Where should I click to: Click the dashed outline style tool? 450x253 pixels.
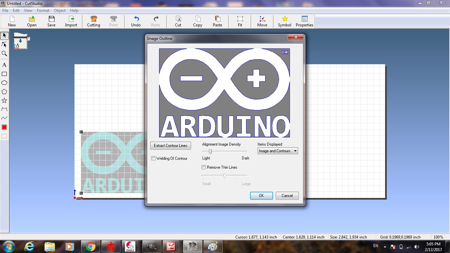point(4,136)
